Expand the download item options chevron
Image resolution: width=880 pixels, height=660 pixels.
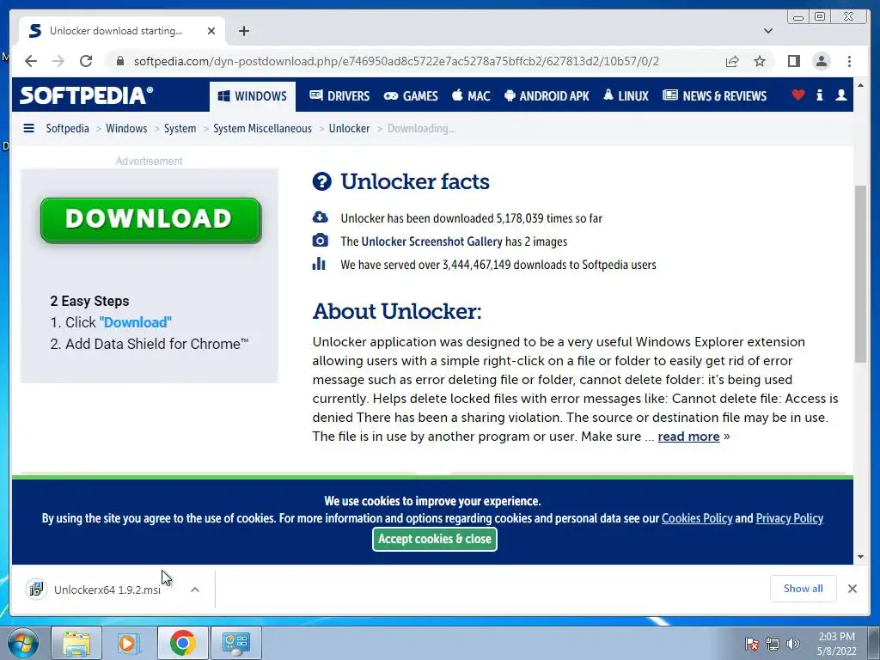(x=195, y=590)
